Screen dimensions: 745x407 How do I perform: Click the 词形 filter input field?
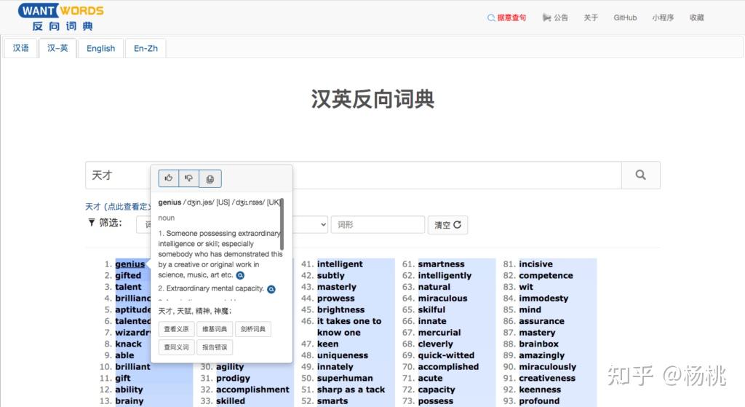[x=378, y=224]
